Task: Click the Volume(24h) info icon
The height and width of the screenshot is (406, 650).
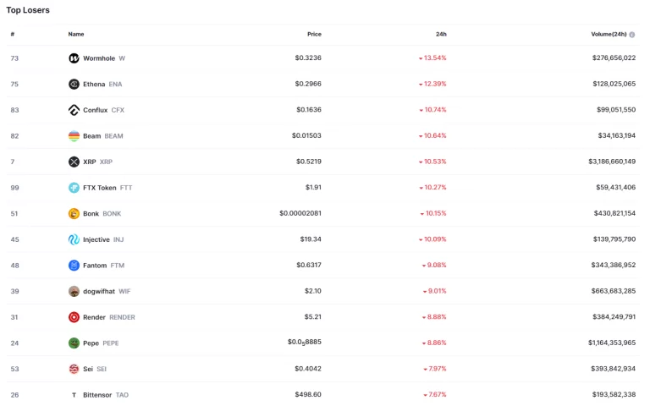Action: (x=632, y=35)
